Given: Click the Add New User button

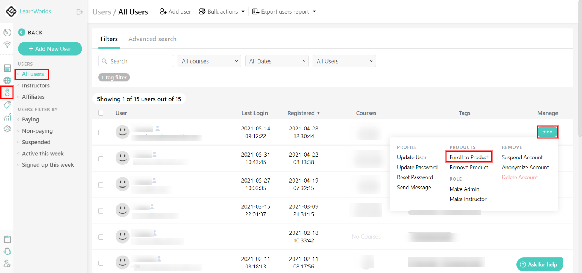Looking at the screenshot, I should pyautogui.click(x=50, y=48).
